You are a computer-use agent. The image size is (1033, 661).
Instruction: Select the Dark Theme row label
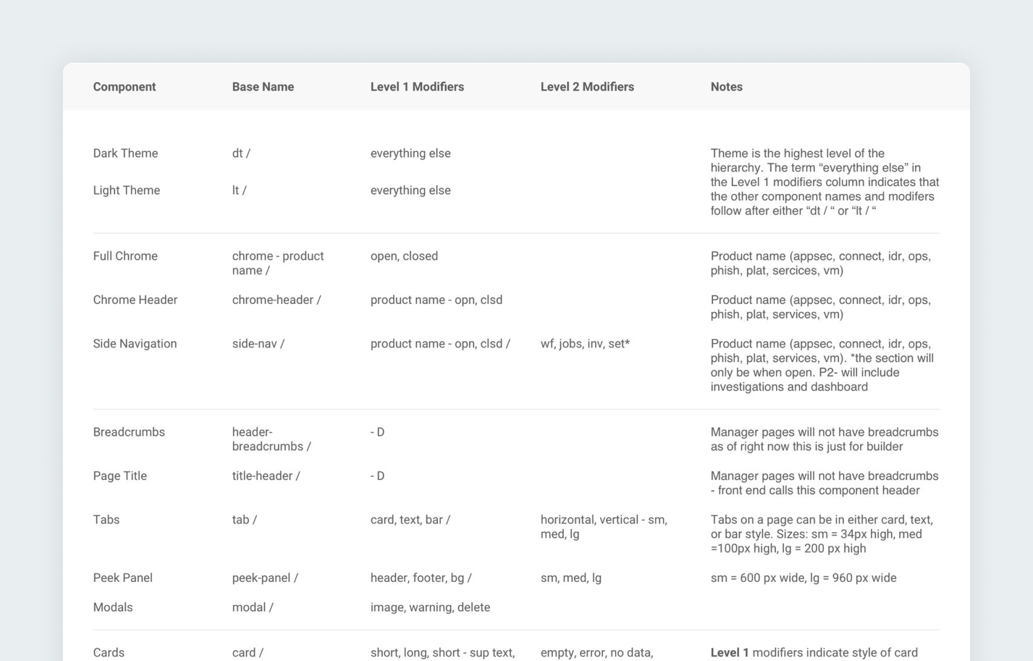click(125, 153)
